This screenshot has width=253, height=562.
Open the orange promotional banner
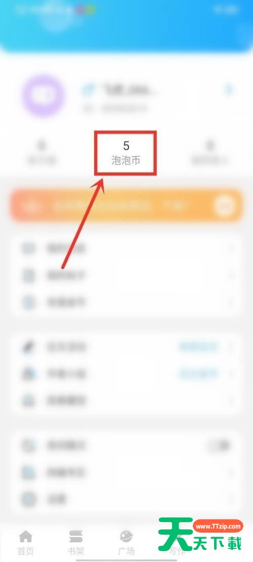pos(126,206)
